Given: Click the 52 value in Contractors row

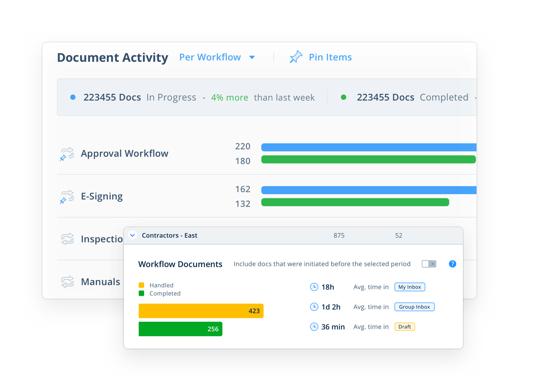Looking at the screenshot, I should pyautogui.click(x=398, y=235).
